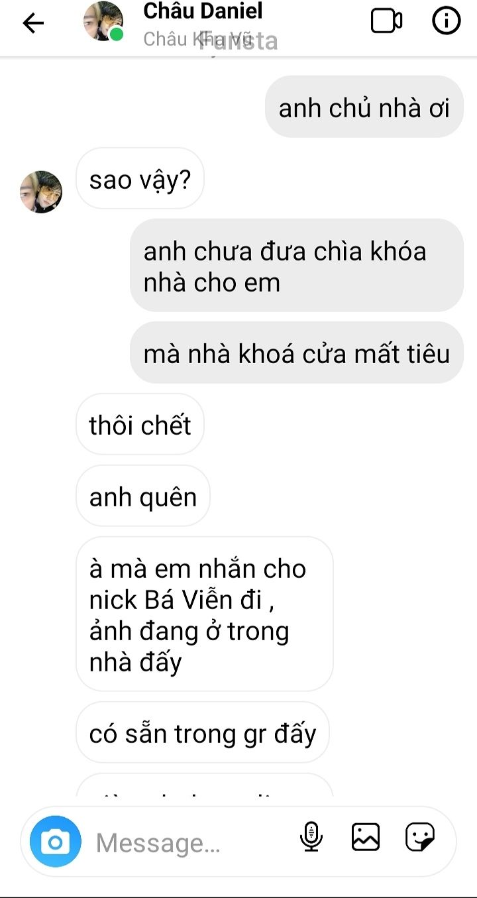Tap the "anh quên" message bubble
The height and width of the screenshot is (898, 477).
143,496
